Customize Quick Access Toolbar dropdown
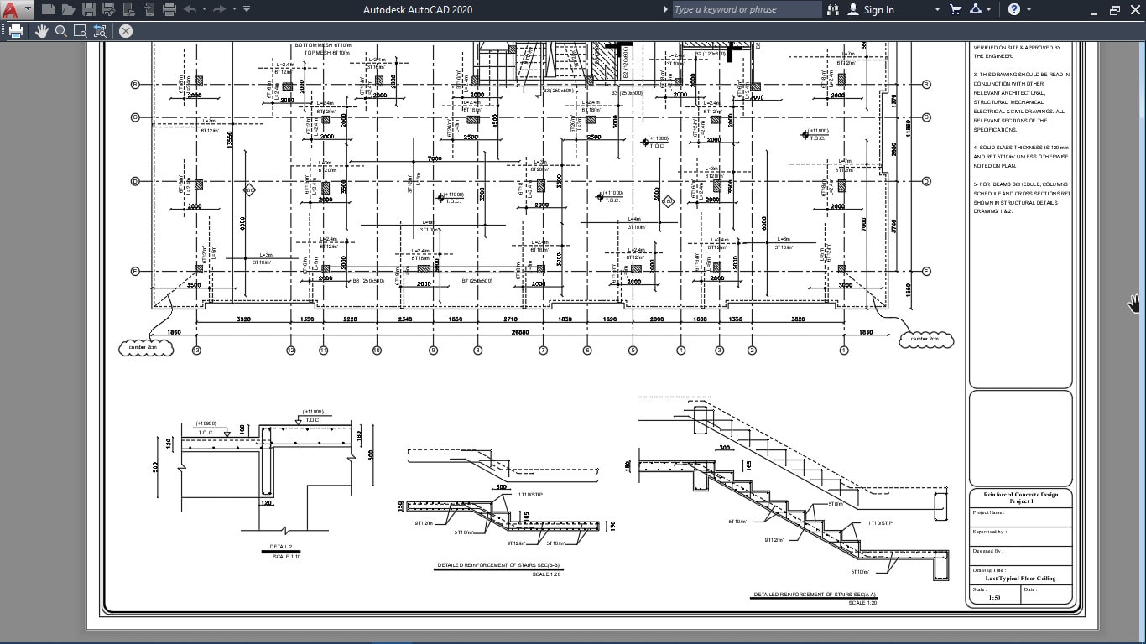Screen dimensions: 1146x644 247,9
